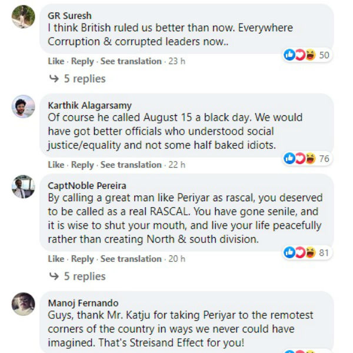
Task: Like GR Suresh's comment
Action: [56, 61]
